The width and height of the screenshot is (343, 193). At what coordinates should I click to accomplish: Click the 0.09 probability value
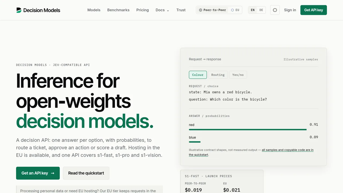click(314, 137)
